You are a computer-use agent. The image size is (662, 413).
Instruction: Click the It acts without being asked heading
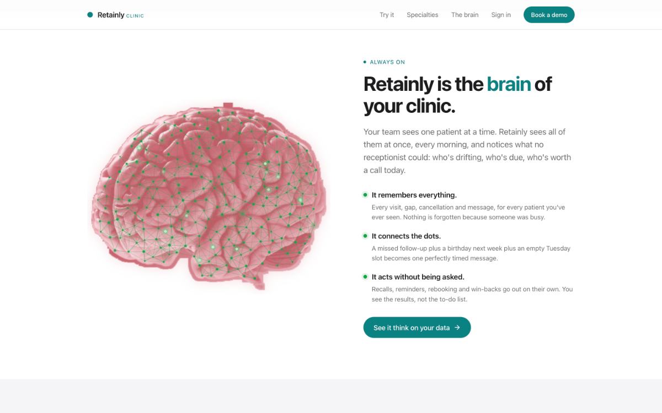click(418, 277)
